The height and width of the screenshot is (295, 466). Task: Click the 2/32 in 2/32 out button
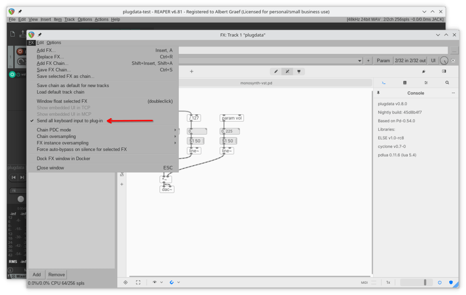coord(410,61)
